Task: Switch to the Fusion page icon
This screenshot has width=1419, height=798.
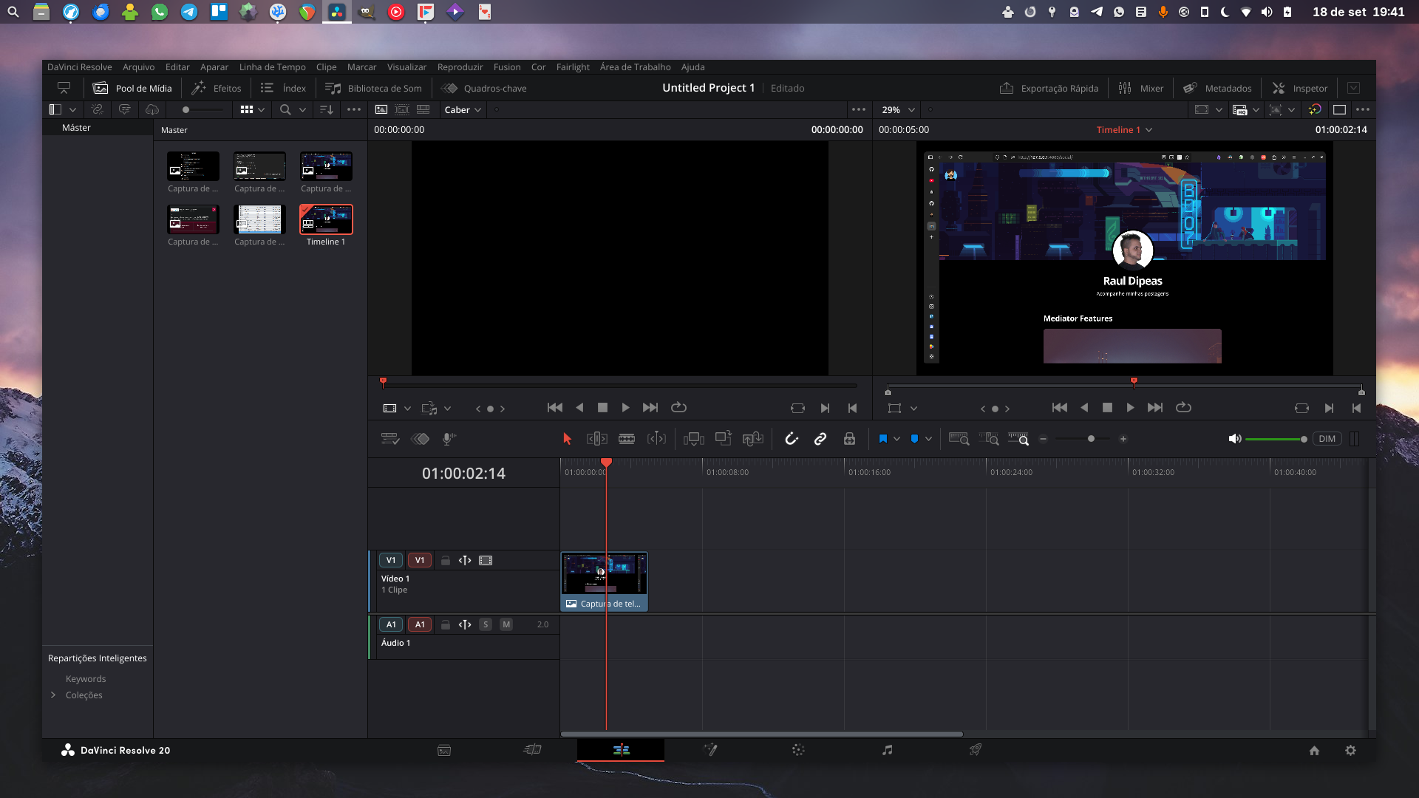Action: click(x=711, y=750)
